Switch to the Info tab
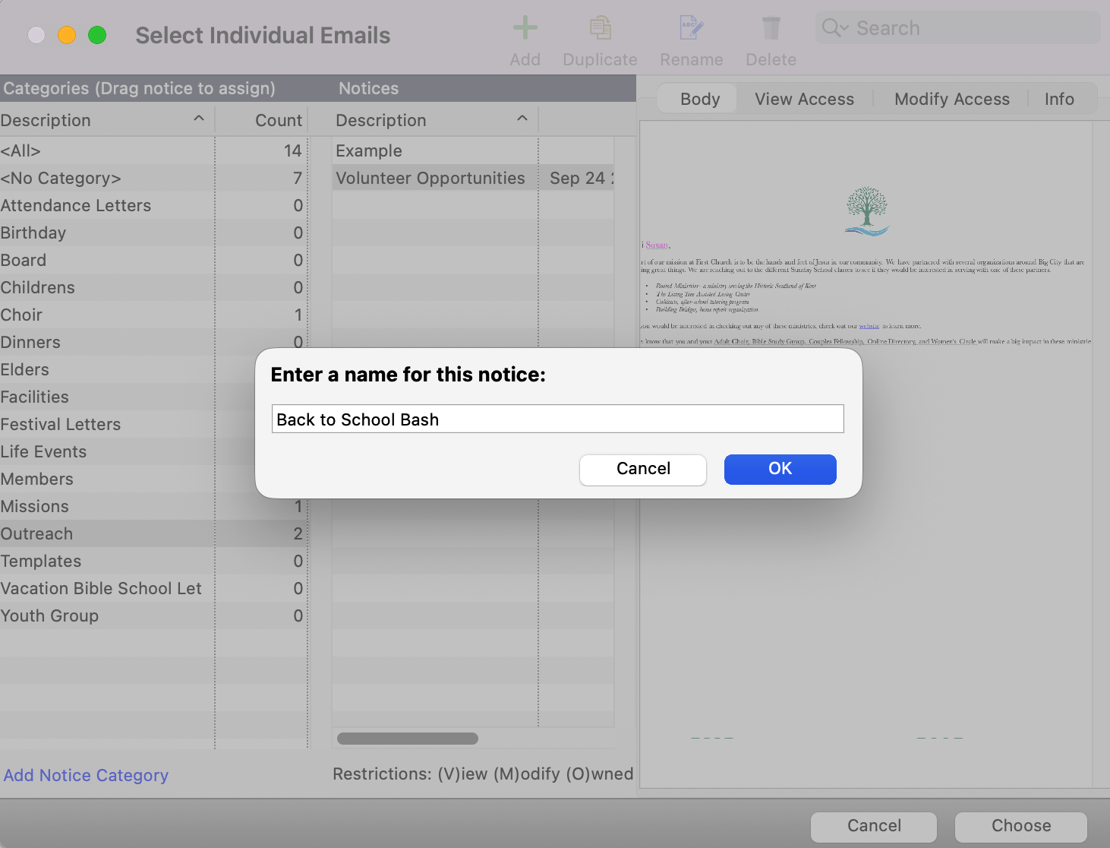 pyautogui.click(x=1059, y=99)
